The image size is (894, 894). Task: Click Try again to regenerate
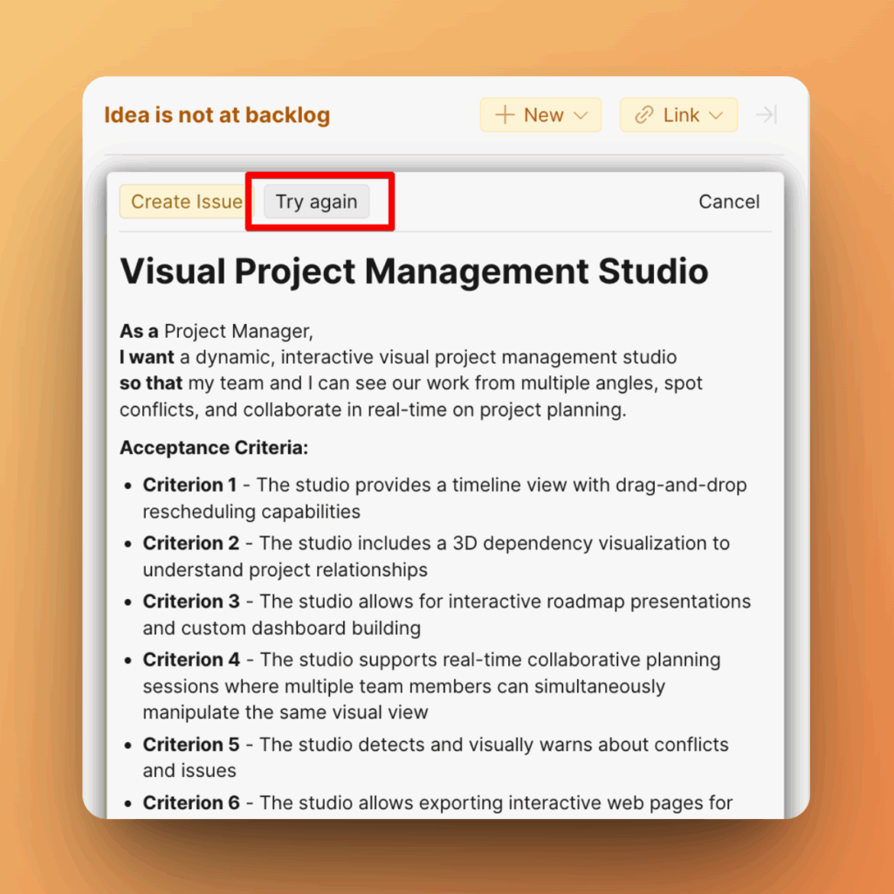pyautogui.click(x=316, y=202)
